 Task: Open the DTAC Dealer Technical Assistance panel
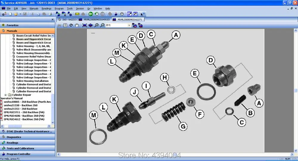click(x=27, y=131)
